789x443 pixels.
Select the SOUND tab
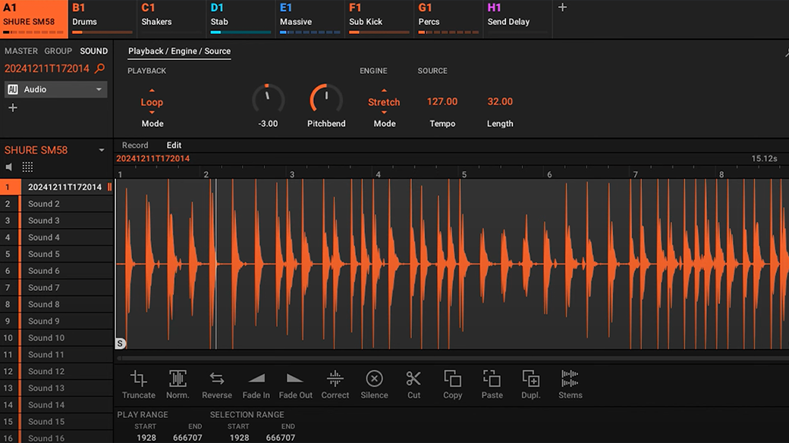click(x=93, y=51)
